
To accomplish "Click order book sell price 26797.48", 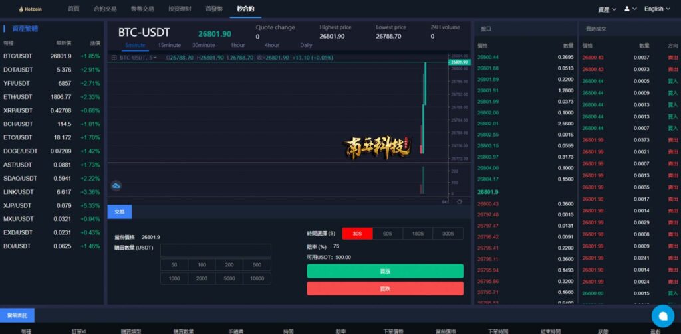I will (x=487, y=214).
